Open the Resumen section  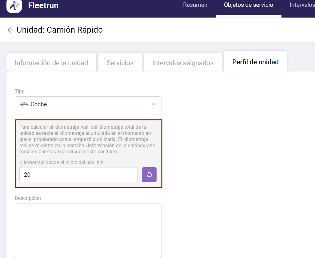point(195,5)
